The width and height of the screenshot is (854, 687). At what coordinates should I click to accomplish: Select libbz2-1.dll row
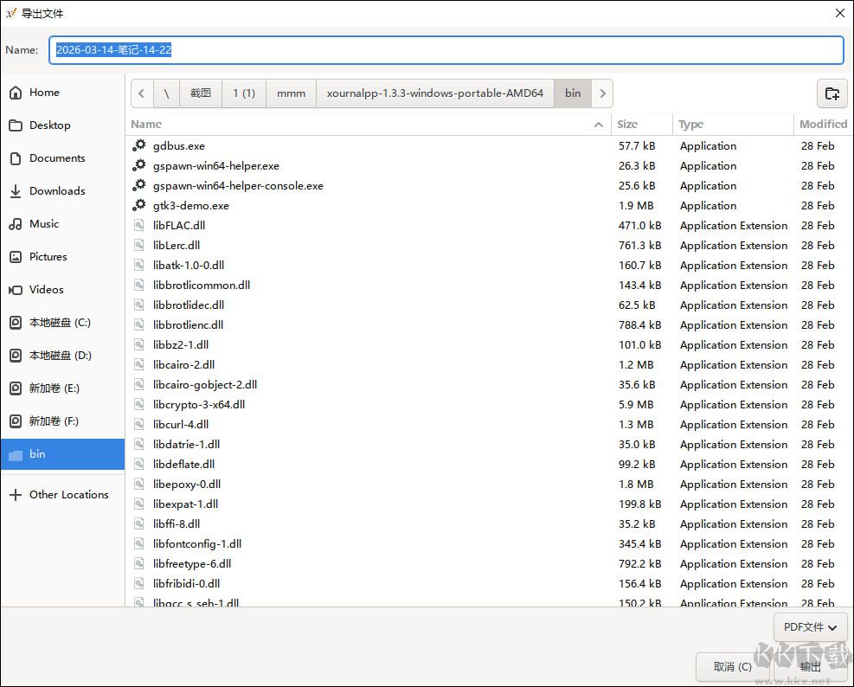click(489, 345)
